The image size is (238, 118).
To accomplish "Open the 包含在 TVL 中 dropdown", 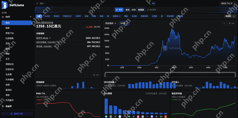I will point(228,3).
